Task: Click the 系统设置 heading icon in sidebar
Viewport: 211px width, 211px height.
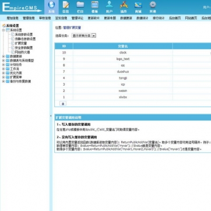Action: [4, 26]
